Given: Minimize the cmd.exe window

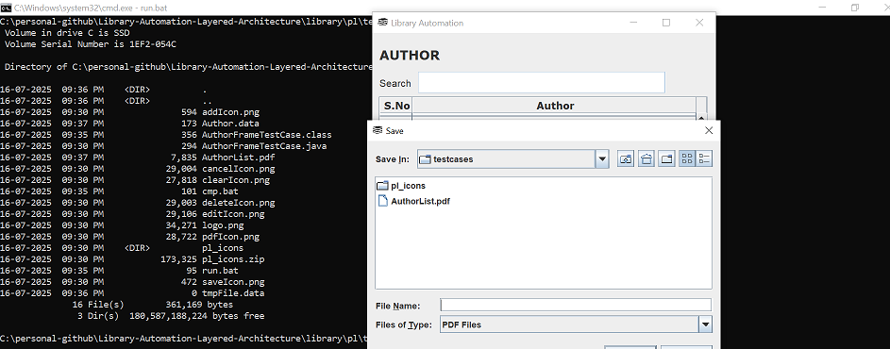Looking at the screenshot, I should point(823,8).
